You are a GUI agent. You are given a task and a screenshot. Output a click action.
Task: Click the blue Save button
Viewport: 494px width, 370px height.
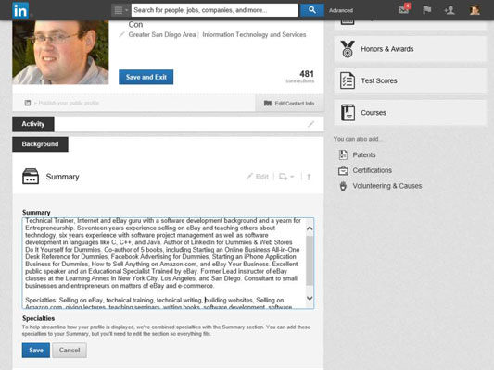pos(36,351)
